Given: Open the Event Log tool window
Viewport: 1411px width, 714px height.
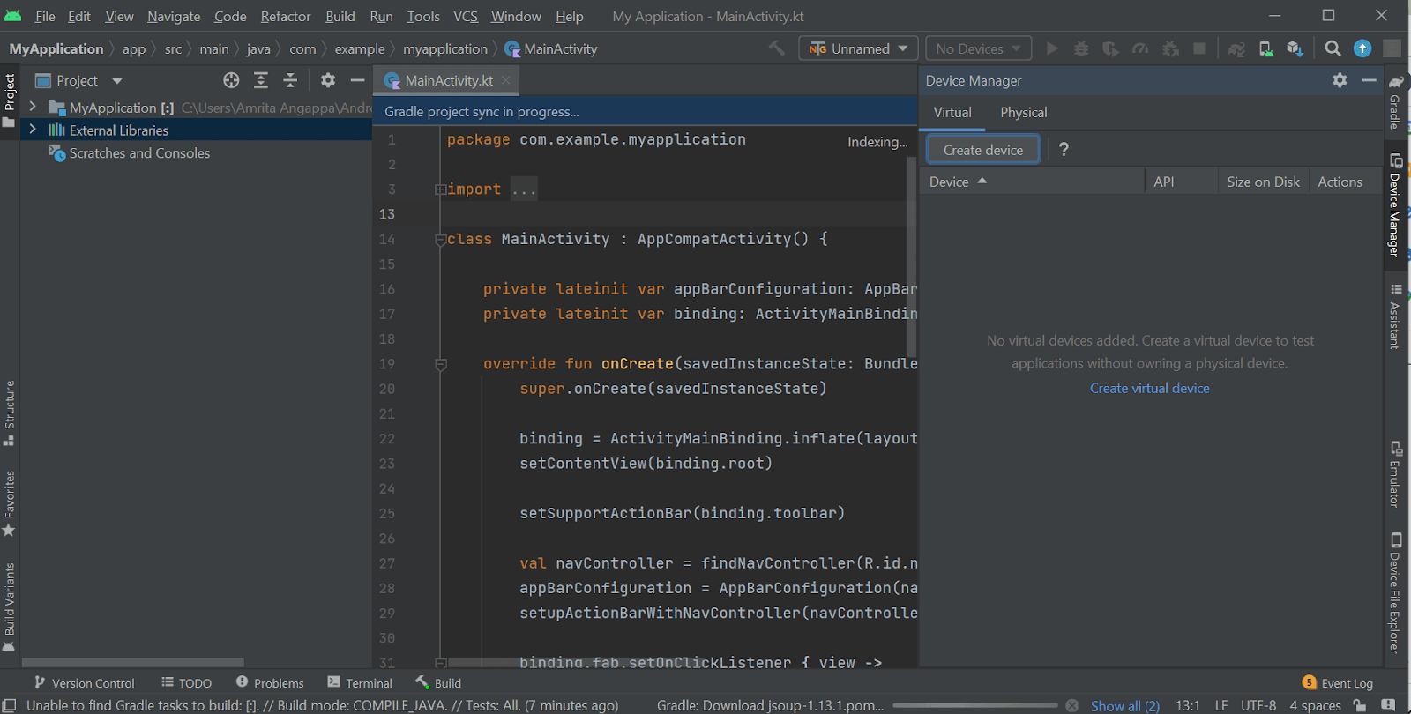Looking at the screenshot, I should (1338, 683).
